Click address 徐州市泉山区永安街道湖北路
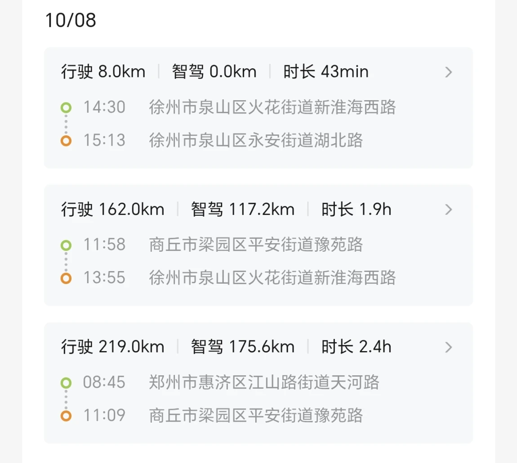 pos(256,141)
